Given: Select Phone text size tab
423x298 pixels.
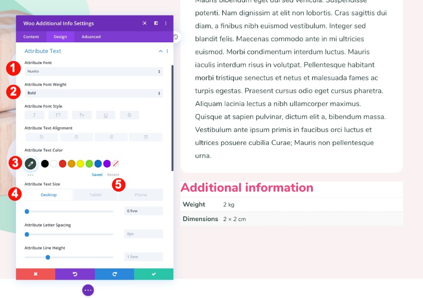Looking at the screenshot, I should pos(140,195).
